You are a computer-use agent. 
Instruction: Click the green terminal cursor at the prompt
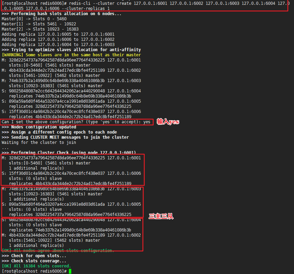[x=70, y=271]
